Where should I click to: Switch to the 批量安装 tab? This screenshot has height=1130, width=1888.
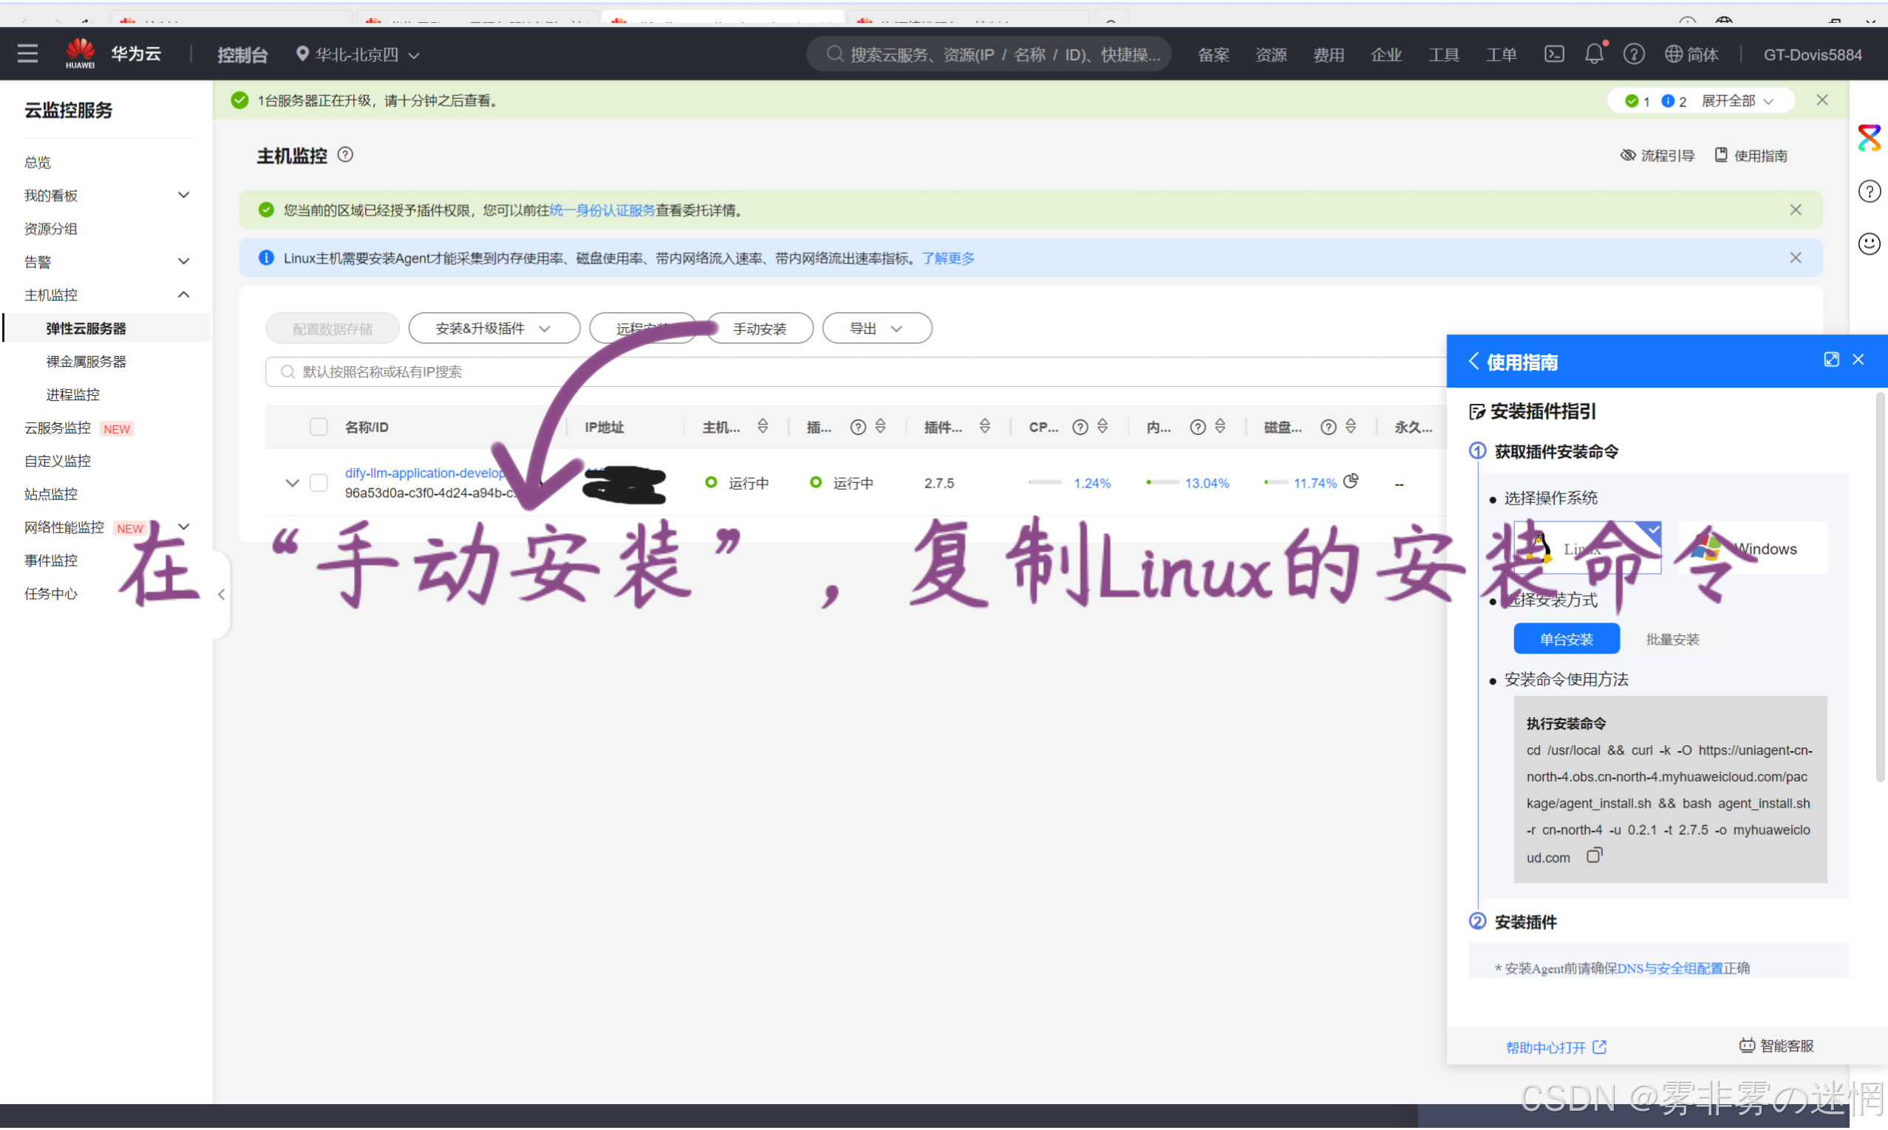[1671, 640]
